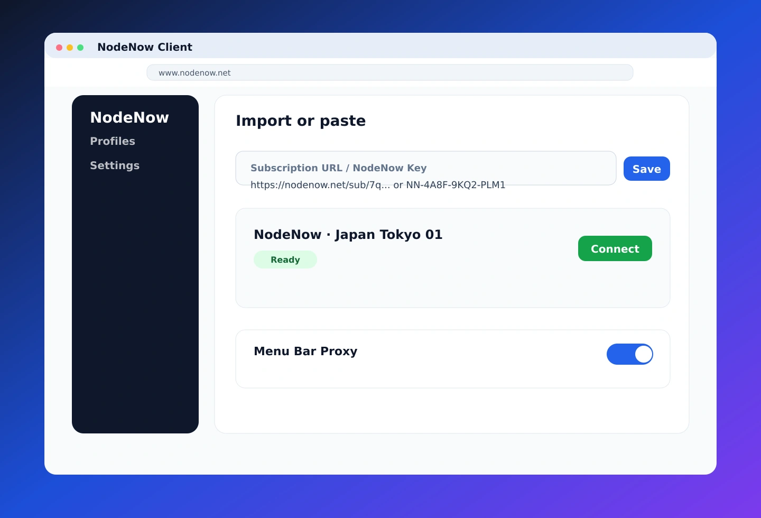This screenshot has width=761, height=518.
Task: Click empty space in the dark sidebar
Action: [x=135, y=307]
